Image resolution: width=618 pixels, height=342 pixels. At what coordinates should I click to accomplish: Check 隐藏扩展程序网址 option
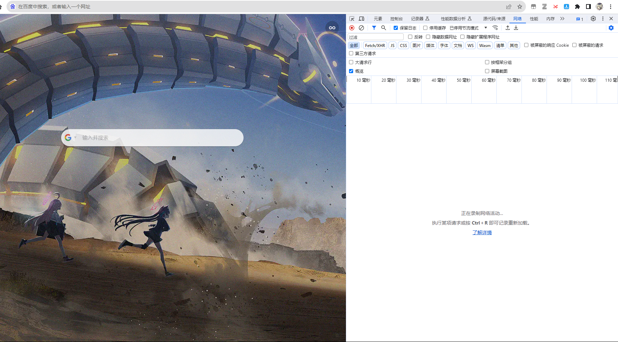click(x=462, y=37)
